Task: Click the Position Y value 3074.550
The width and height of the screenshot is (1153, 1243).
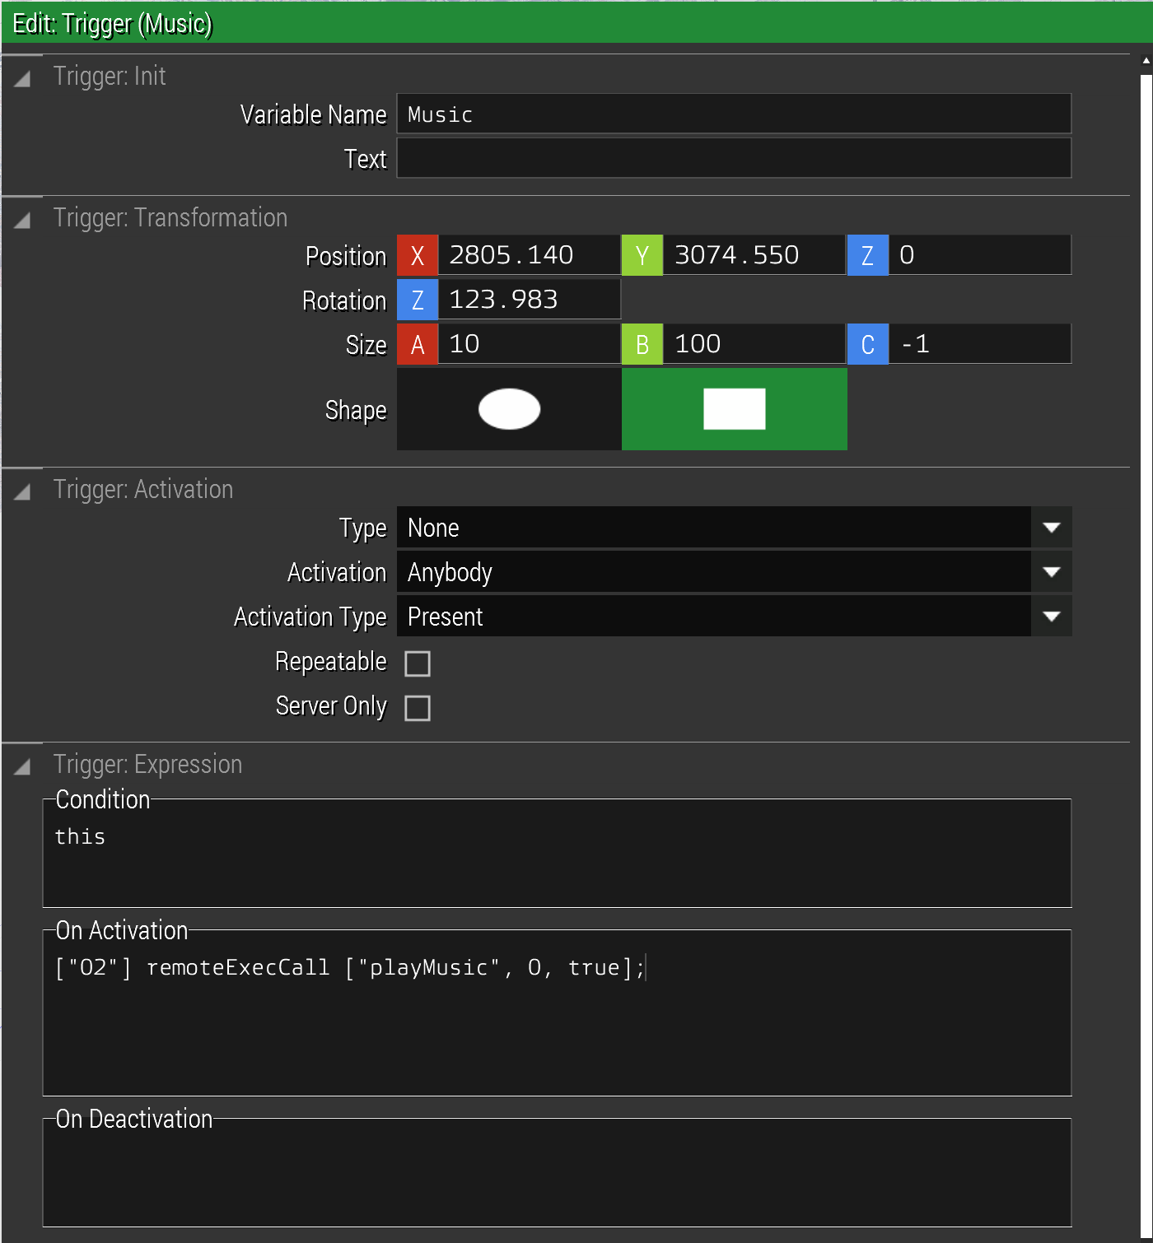Action: click(754, 255)
